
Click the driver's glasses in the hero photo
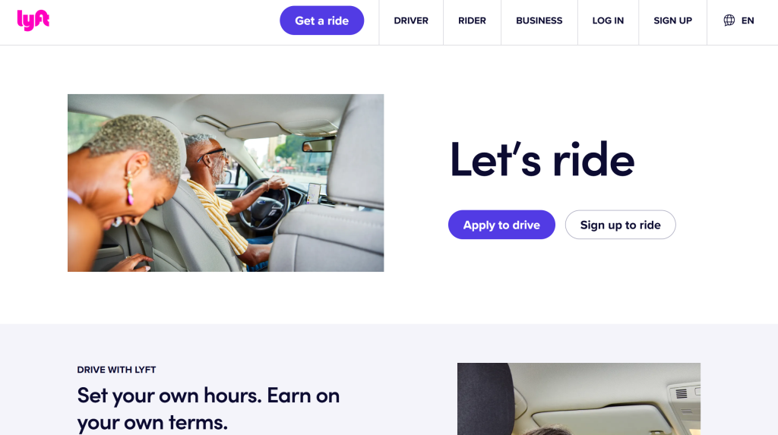click(x=213, y=154)
